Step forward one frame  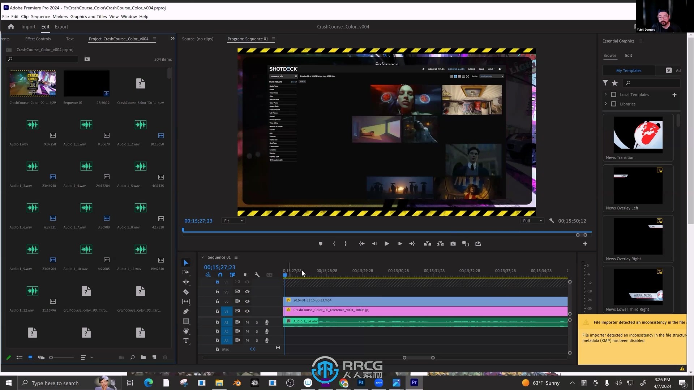click(x=399, y=244)
